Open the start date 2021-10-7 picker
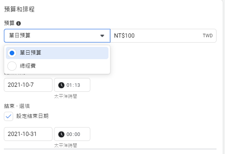This screenshot has height=154, width=225. 28,85
